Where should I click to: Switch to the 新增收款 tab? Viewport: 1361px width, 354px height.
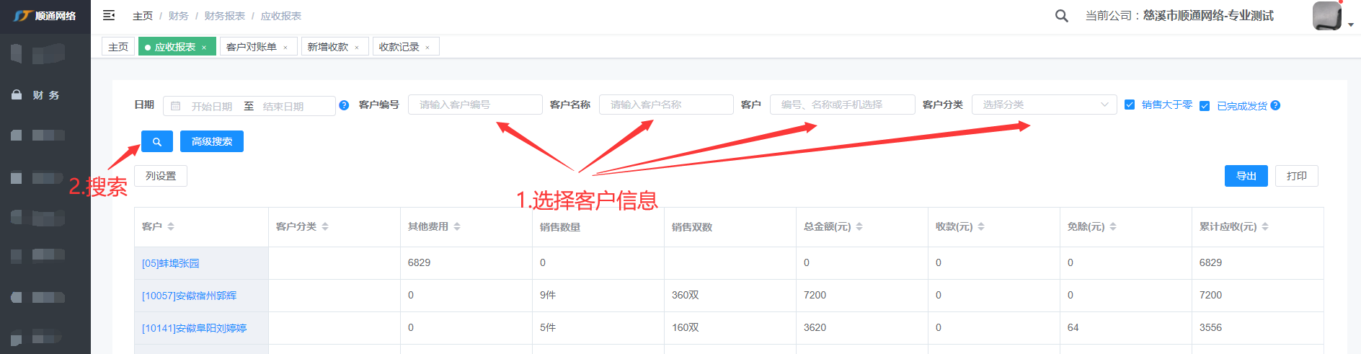(327, 47)
